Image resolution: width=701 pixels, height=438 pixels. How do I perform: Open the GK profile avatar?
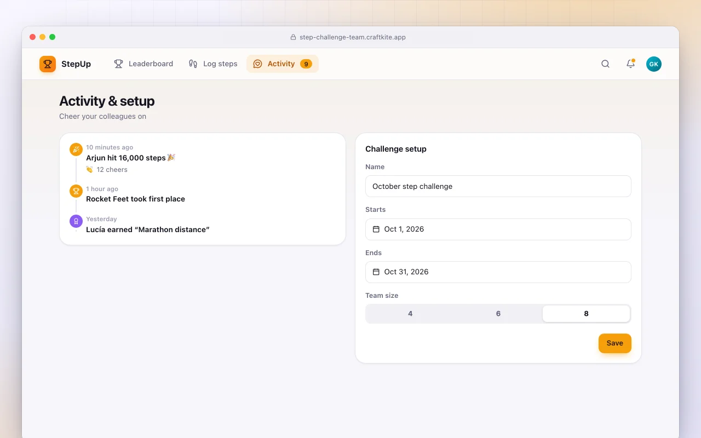(653, 64)
